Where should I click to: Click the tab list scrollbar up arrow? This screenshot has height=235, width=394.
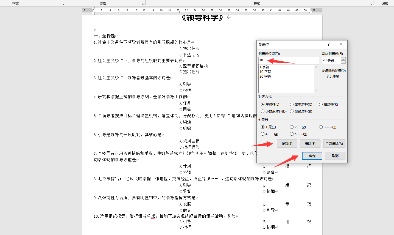tap(317, 67)
